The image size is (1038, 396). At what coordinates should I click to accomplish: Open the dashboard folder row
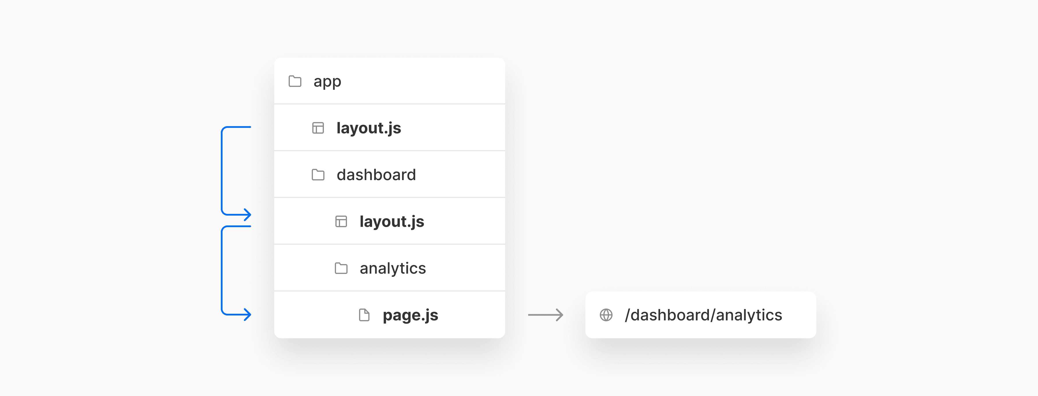click(389, 174)
